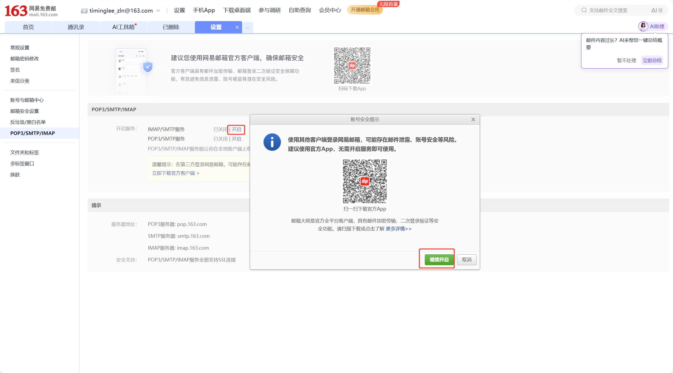Open 文件夹和标签 in the sidebar
Image resolution: width=673 pixels, height=373 pixels.
(x=25, y=153)
